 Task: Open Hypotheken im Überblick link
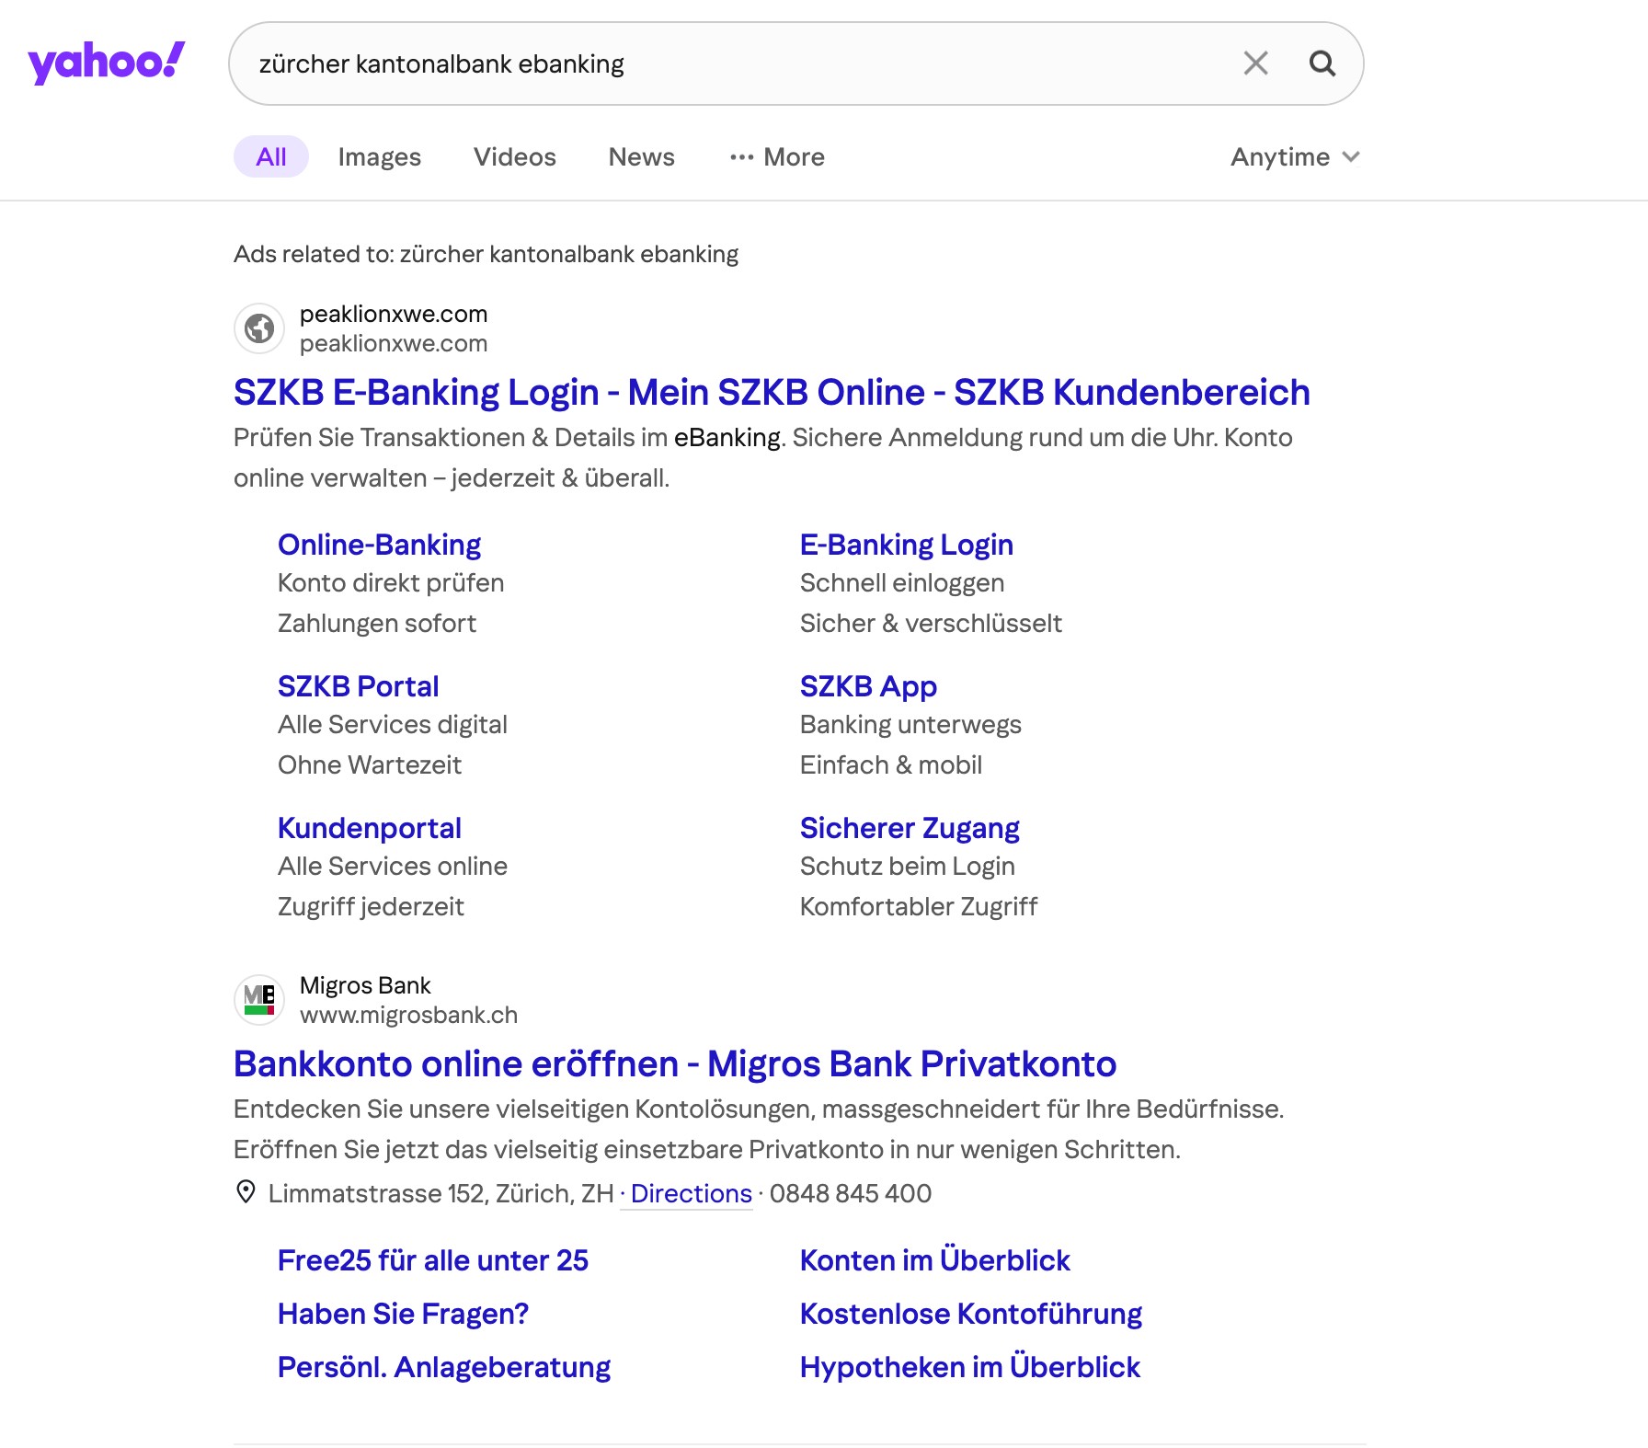click(970, 1367)
